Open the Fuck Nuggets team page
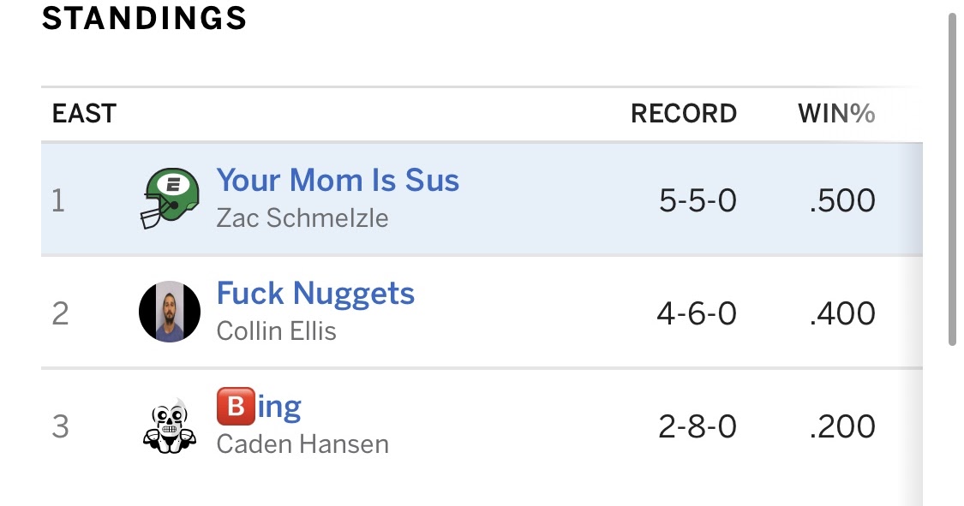964x506 pixels. click(316, 293)
